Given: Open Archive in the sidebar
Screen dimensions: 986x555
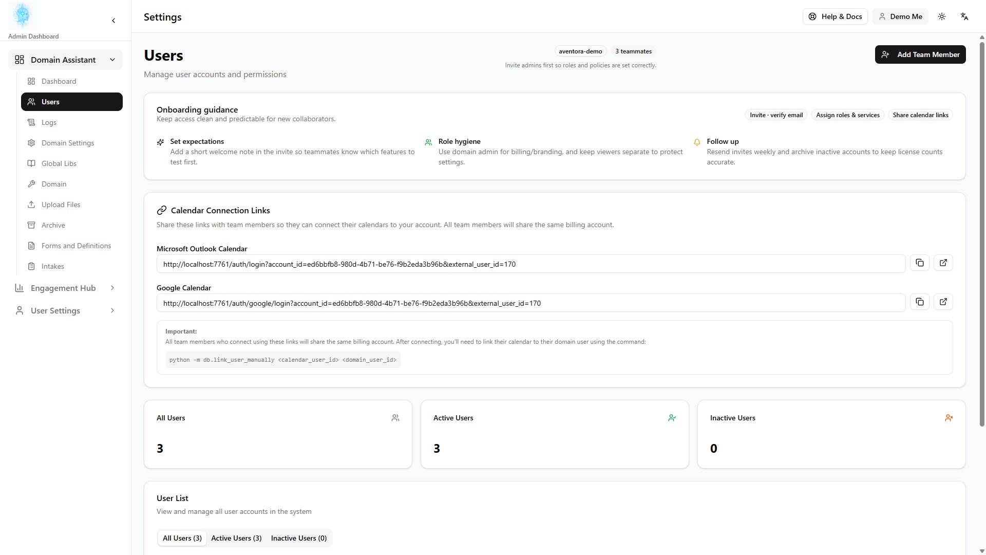Looking at the screenshot, I should tap(72, 225).
